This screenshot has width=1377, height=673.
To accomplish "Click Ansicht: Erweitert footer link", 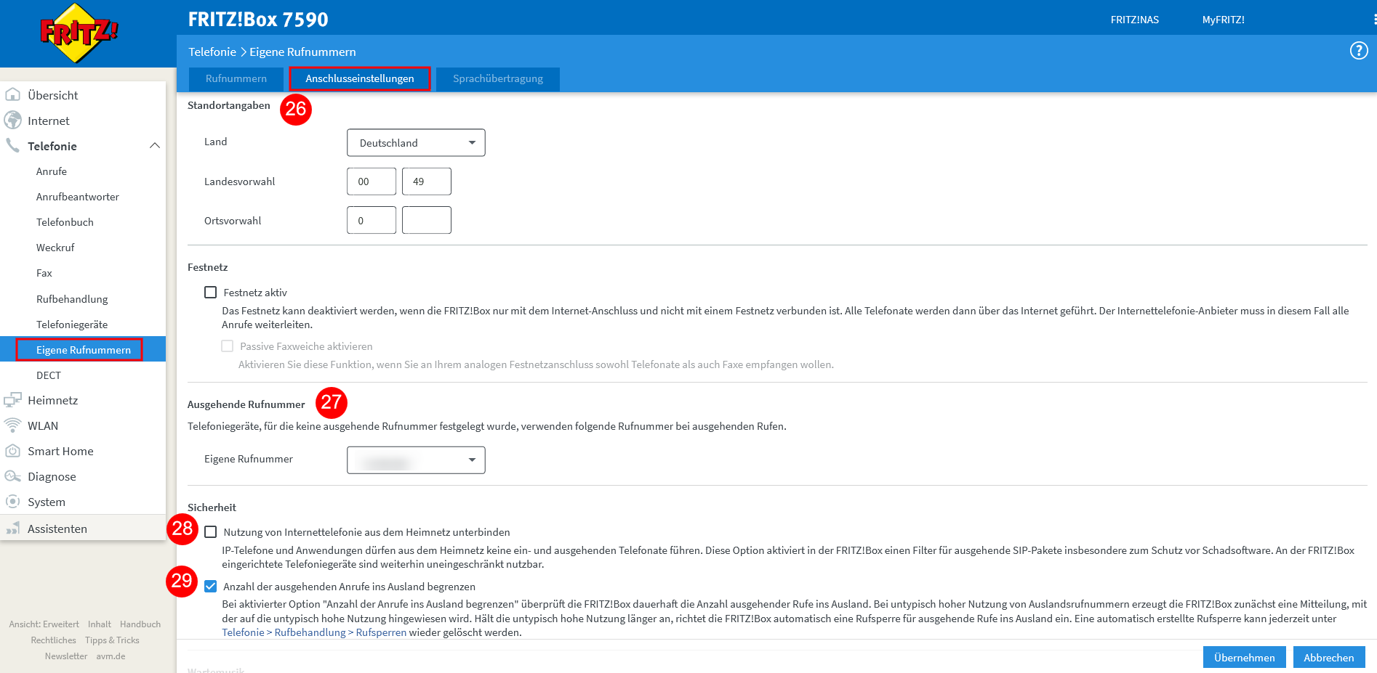I will coord(44,624).
